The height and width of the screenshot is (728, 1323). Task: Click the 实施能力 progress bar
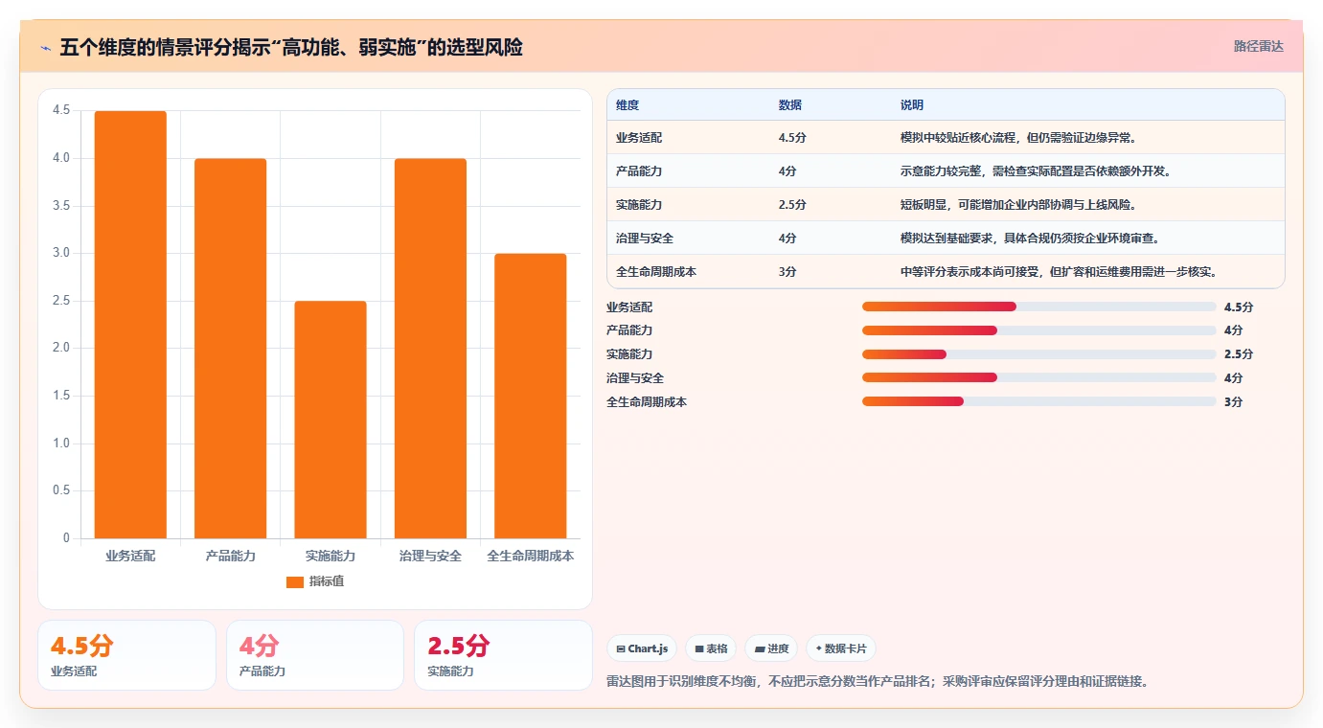[x=1038, y=354]
